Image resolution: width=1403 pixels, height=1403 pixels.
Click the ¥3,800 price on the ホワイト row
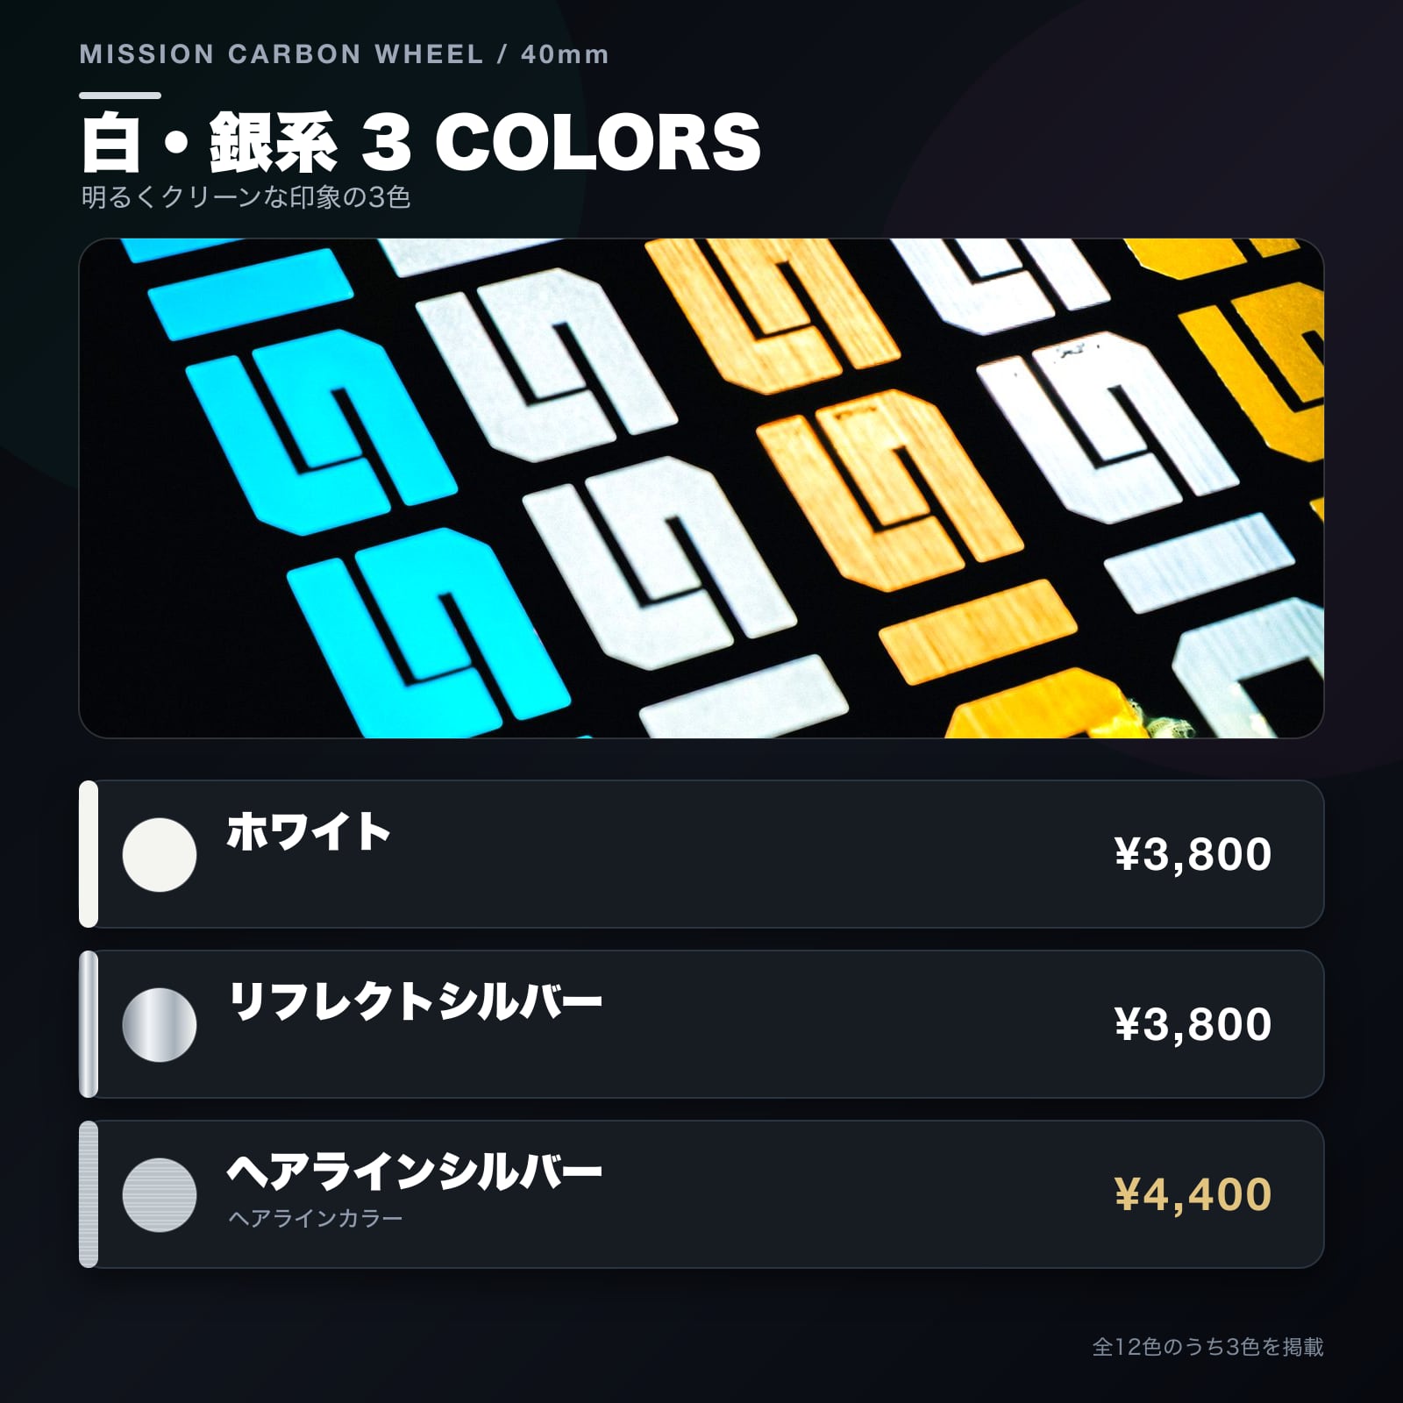[x=1193, y=855]
